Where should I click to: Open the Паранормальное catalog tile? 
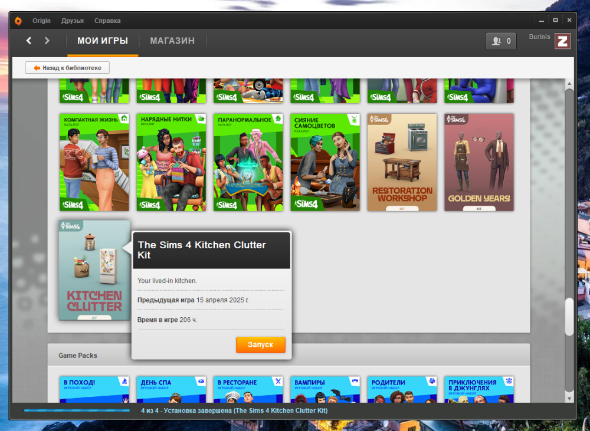pyautogui.click(x=248, y=162)
